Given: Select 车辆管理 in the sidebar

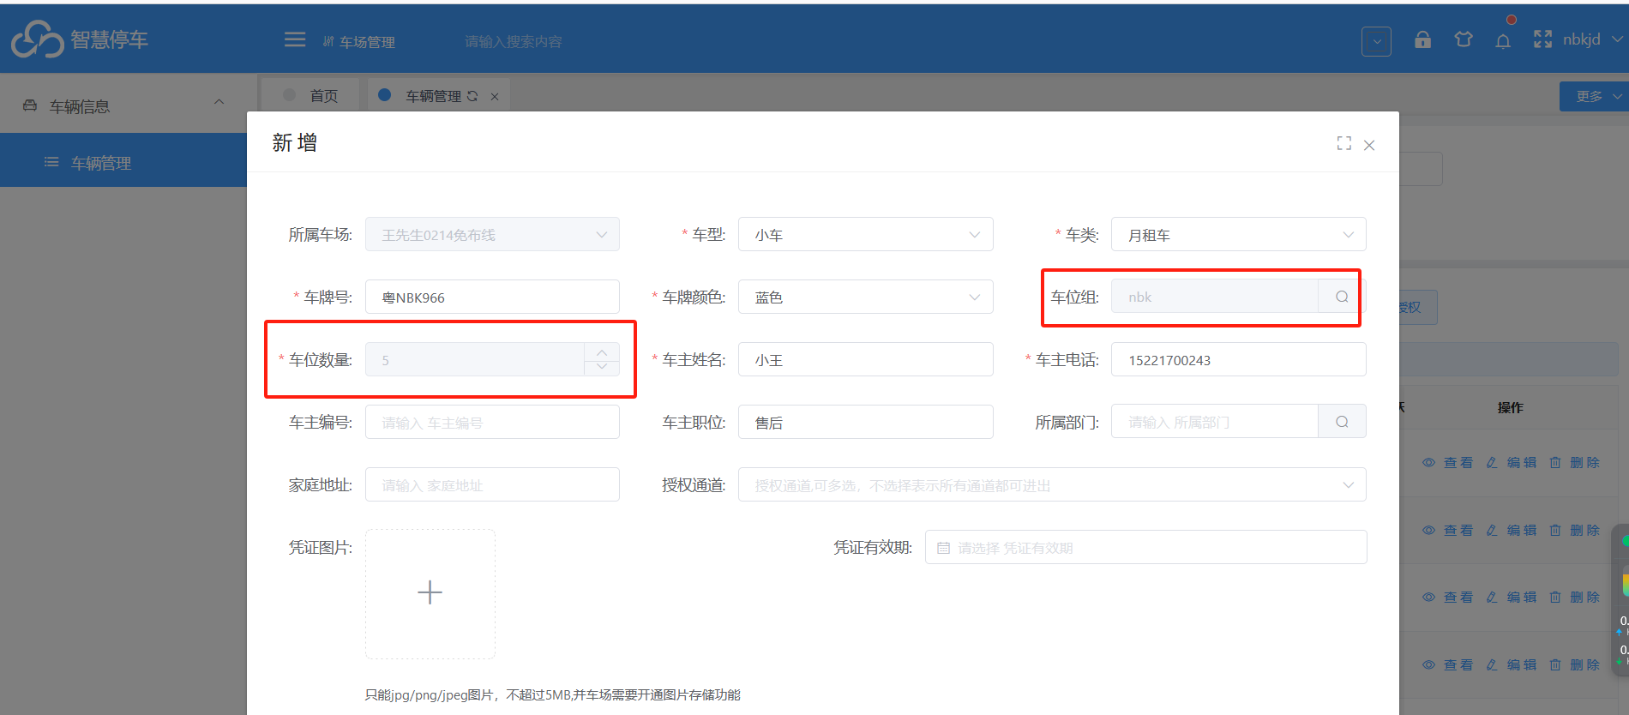Looking at the screenshot, I should 123,160.
